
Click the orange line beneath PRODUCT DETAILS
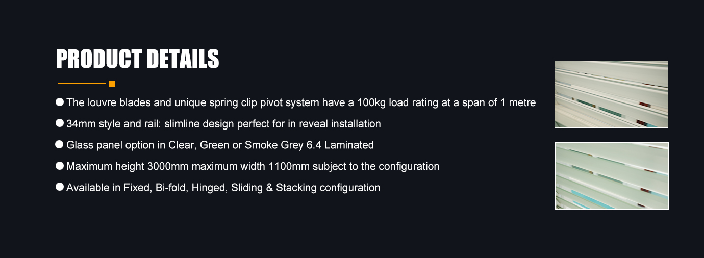(82, 84)
